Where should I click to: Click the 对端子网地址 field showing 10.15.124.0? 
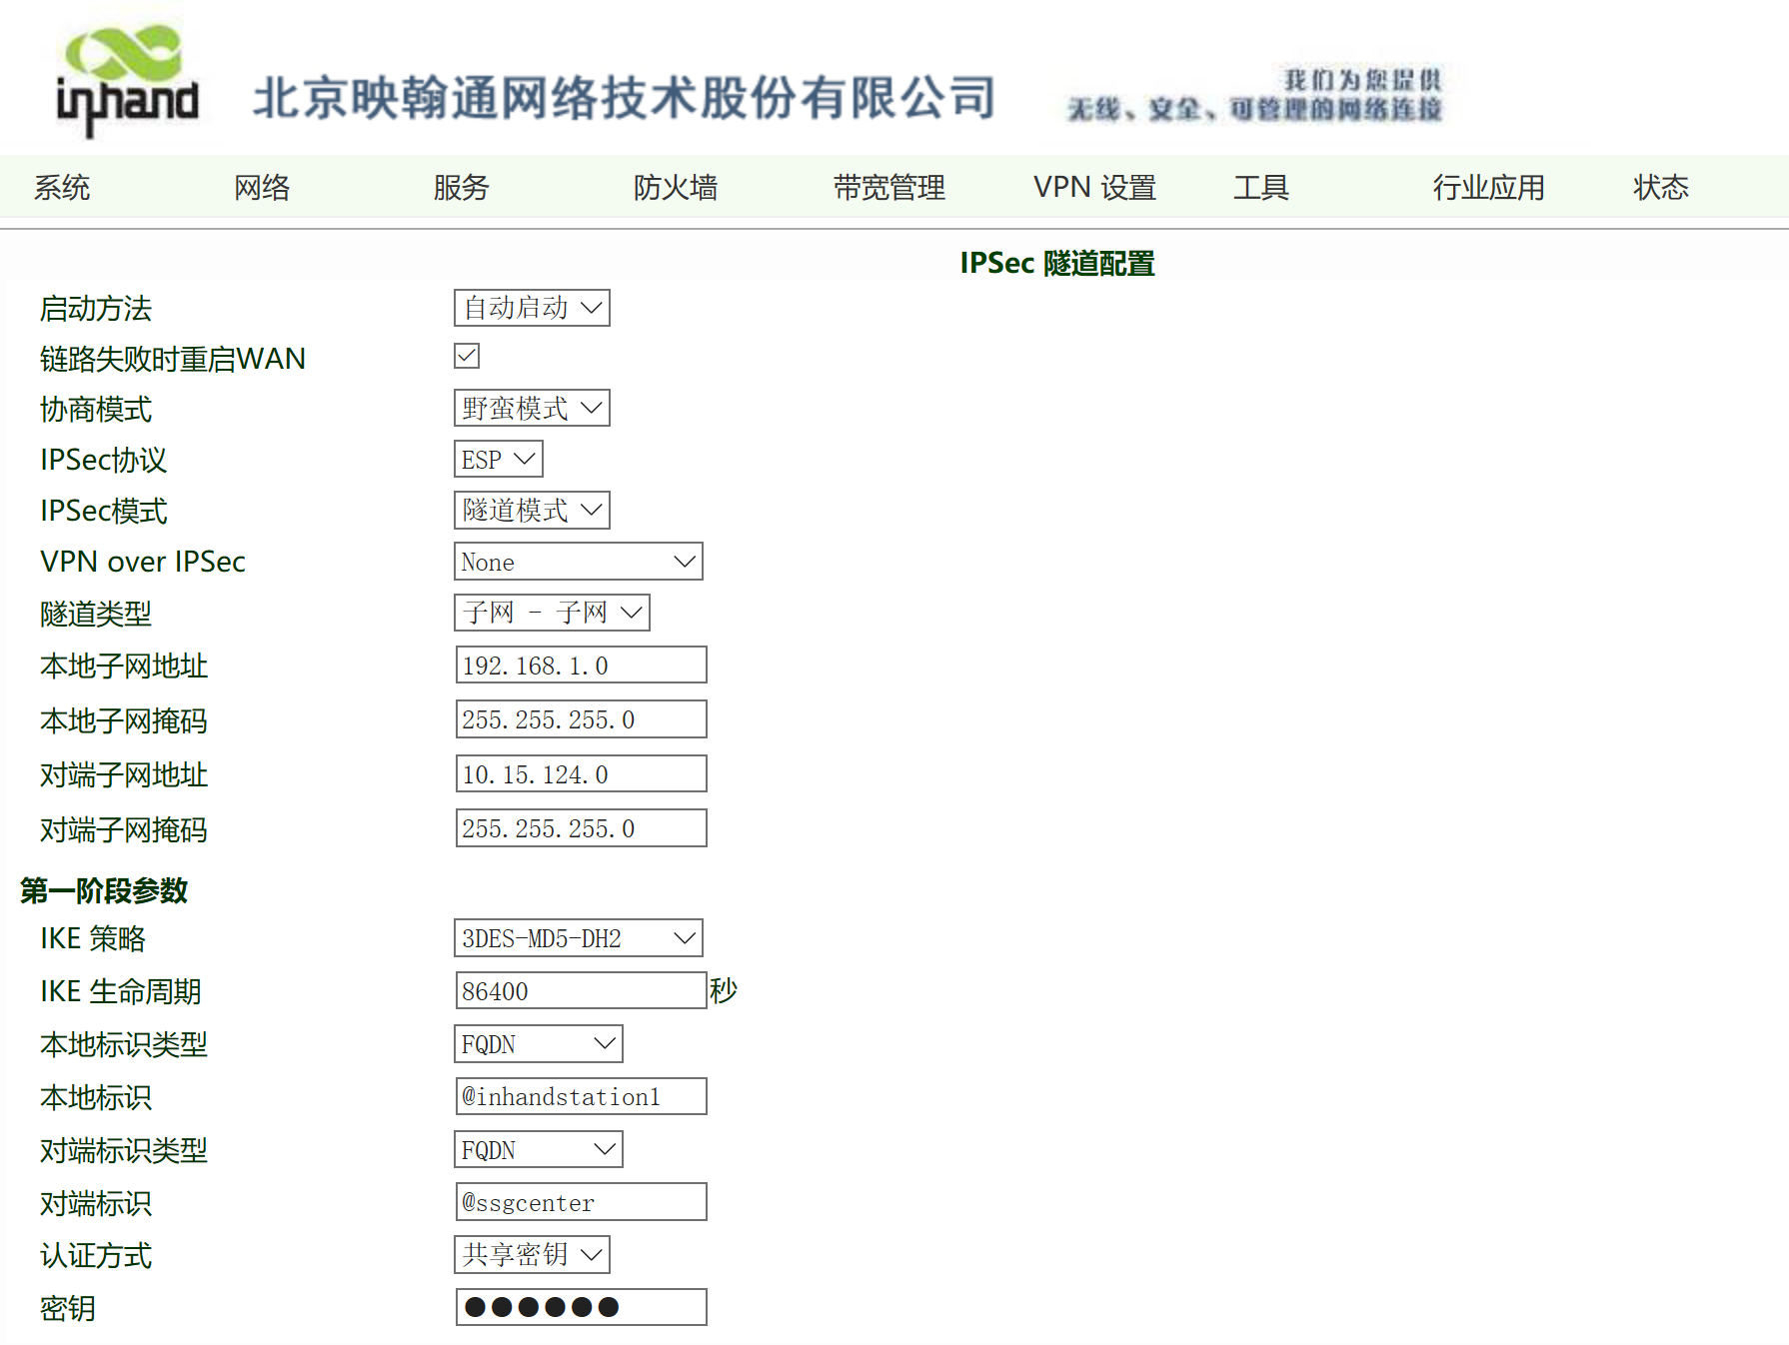581,772
